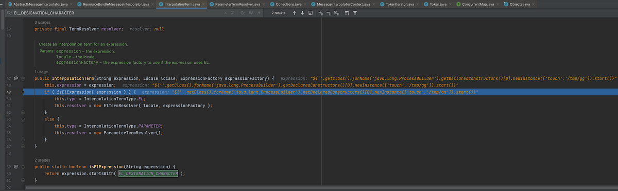The width and height of the screenshot is (618, 191).
Task: Click the '1 usage' hint above the constructor
Action: [x=42, y=72]
